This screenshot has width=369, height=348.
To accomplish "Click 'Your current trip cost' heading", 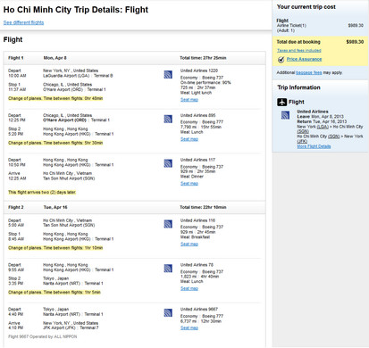I will pyautogui.click(x=306, y=7).
